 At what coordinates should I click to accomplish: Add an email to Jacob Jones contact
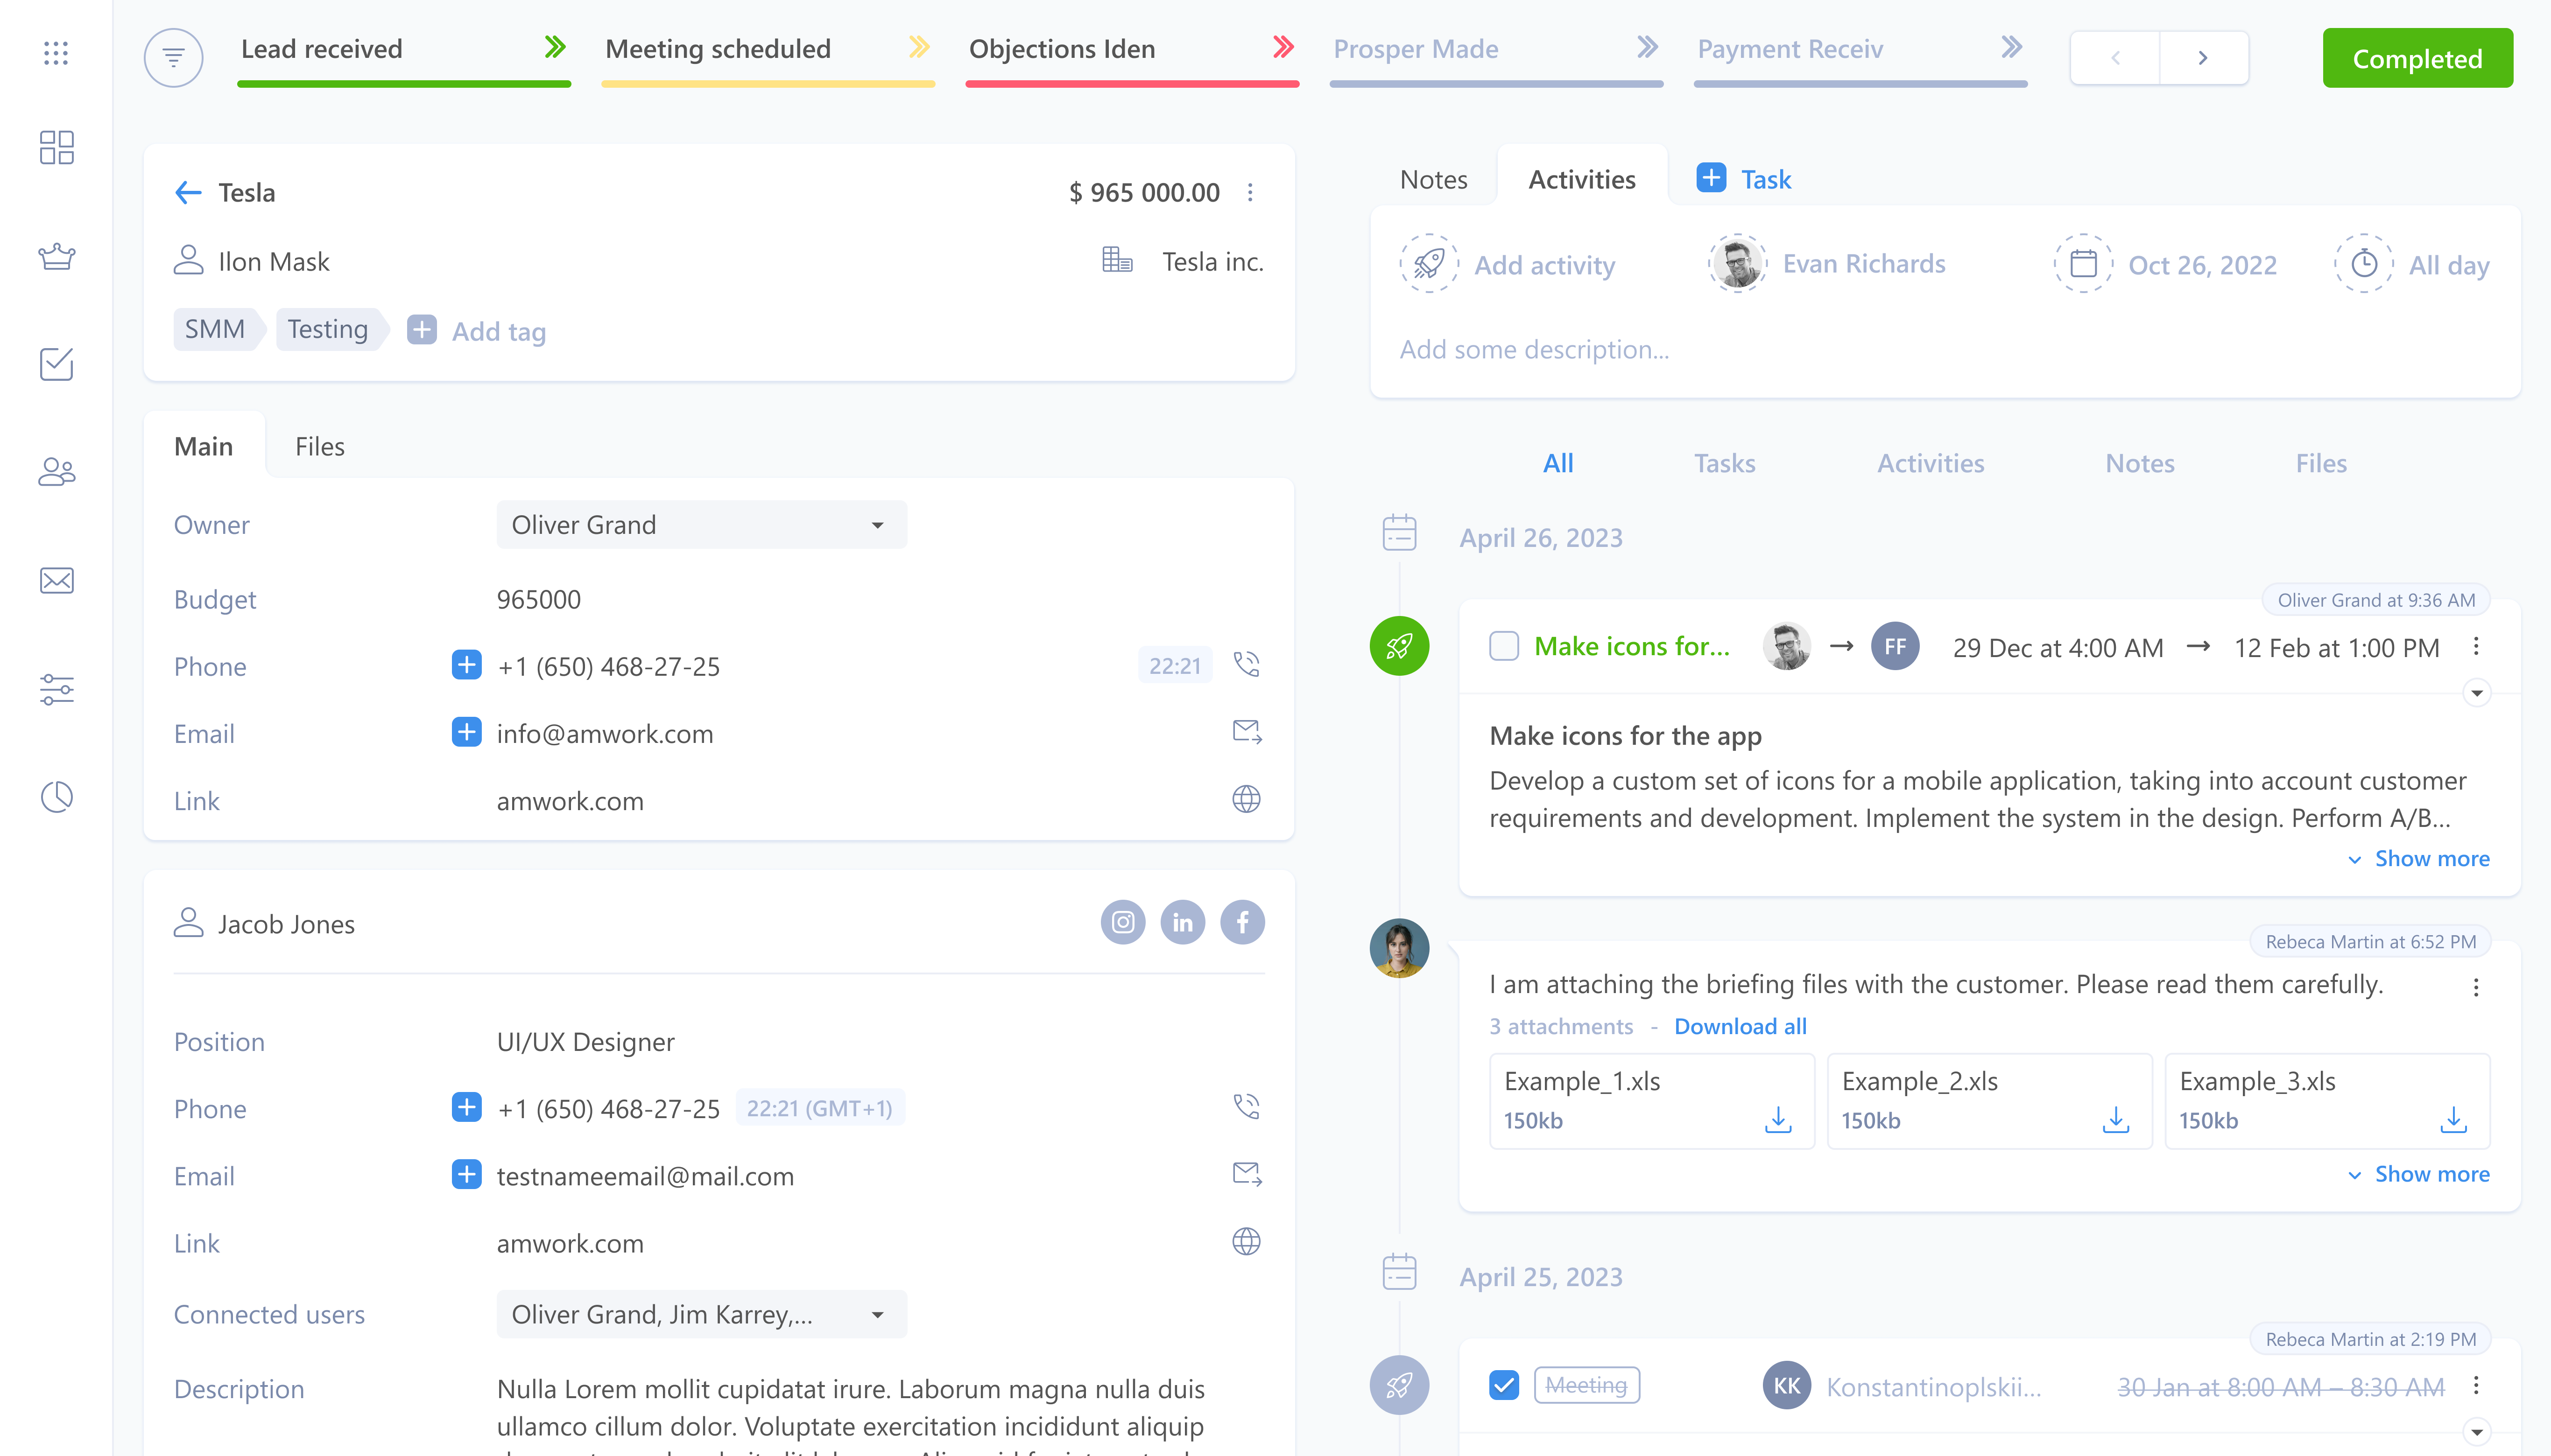point(466,1174)
